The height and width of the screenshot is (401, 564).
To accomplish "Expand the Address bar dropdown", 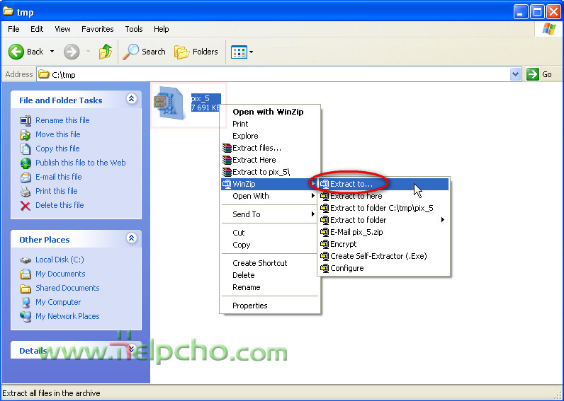I will (515, 74).
